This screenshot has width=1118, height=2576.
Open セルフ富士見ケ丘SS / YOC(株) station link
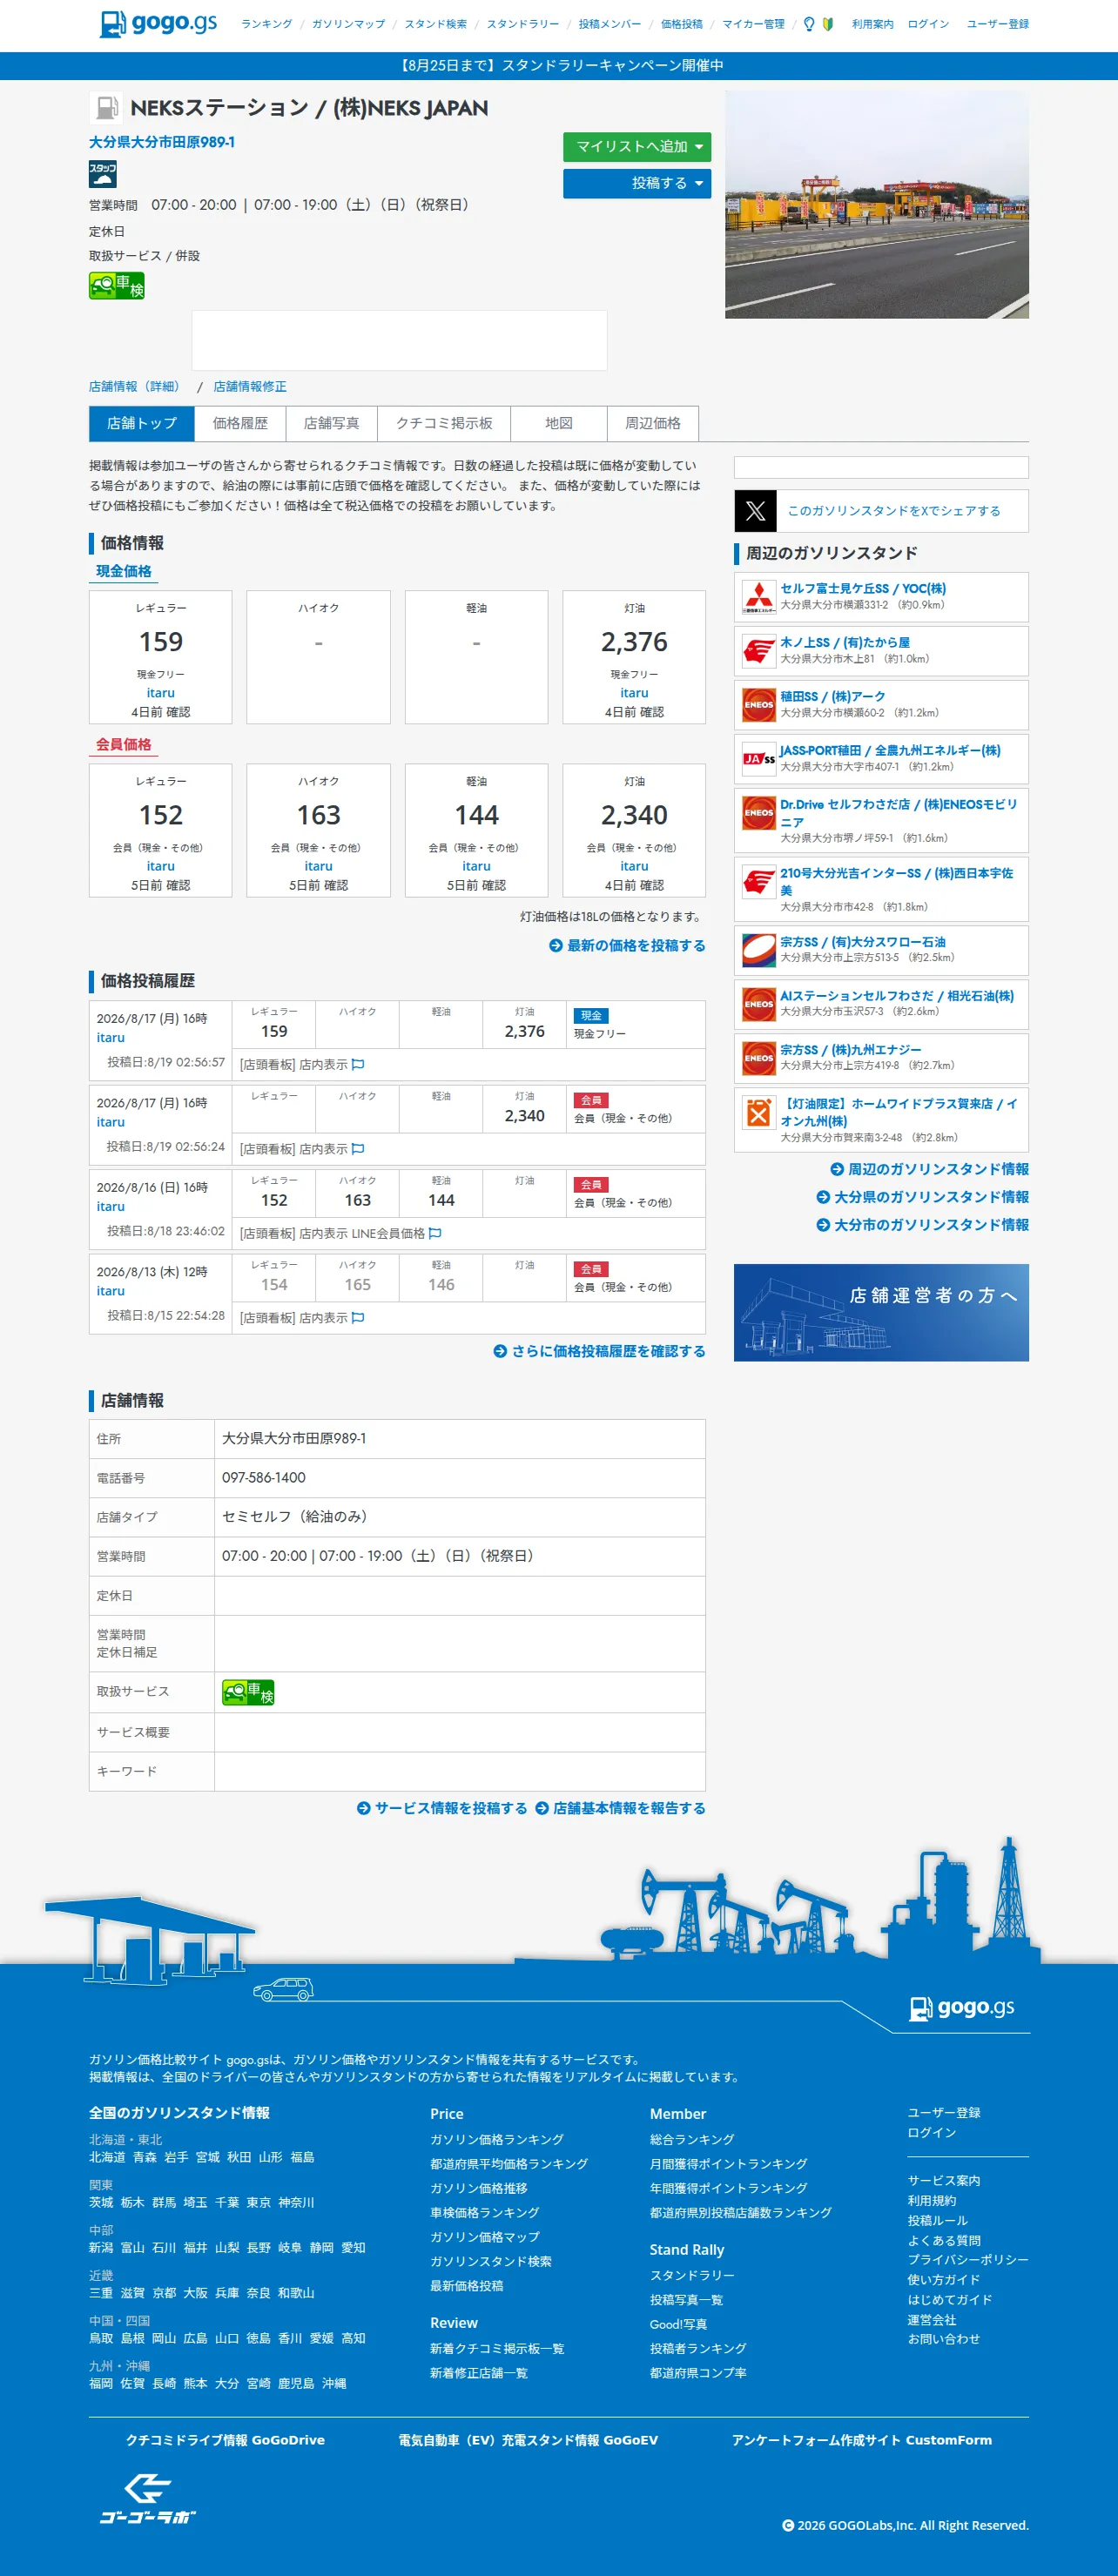[863, 589]
